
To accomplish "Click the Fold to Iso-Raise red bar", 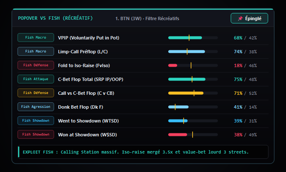I will pos(172,65).
